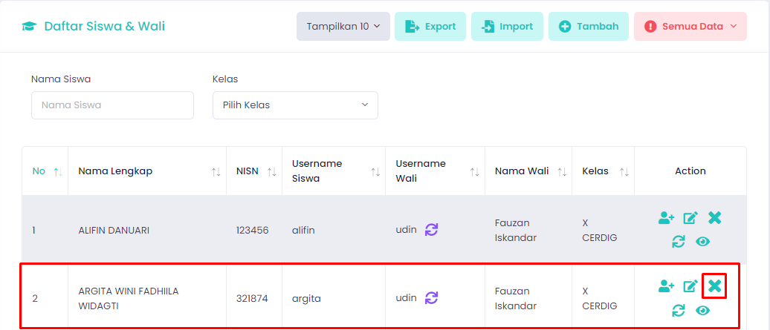Click green refresh icon in ARGITA row
Image resolution: width=770 pixels, height=330 pixels.
tap(678, 310)
